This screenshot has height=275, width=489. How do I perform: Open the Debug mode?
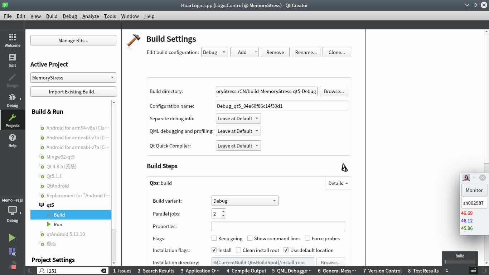click(13, 101)
